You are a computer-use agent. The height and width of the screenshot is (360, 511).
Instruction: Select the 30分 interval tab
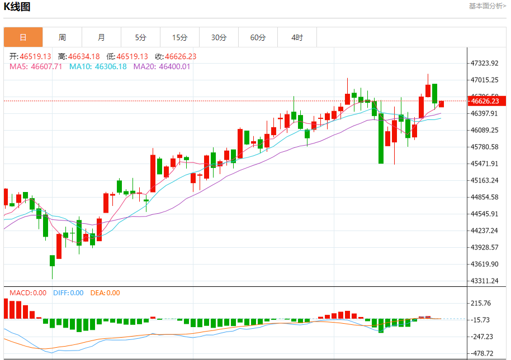click(219, 37)
